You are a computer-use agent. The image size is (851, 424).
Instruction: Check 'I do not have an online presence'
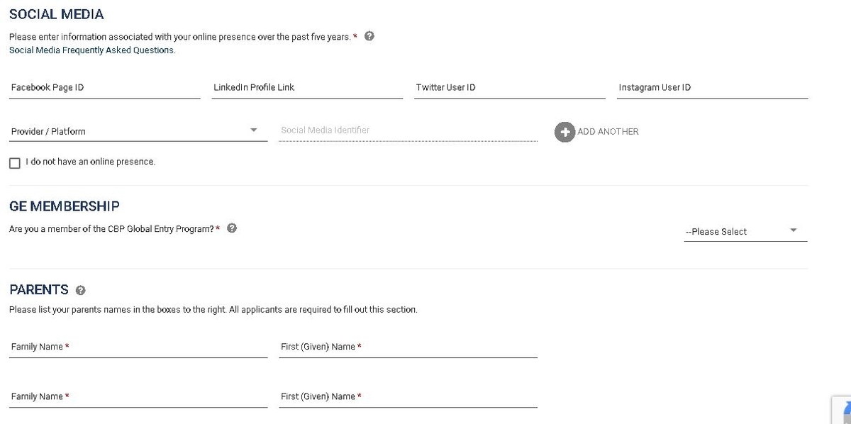(15, 163)
